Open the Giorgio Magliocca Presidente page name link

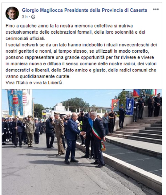85,10
